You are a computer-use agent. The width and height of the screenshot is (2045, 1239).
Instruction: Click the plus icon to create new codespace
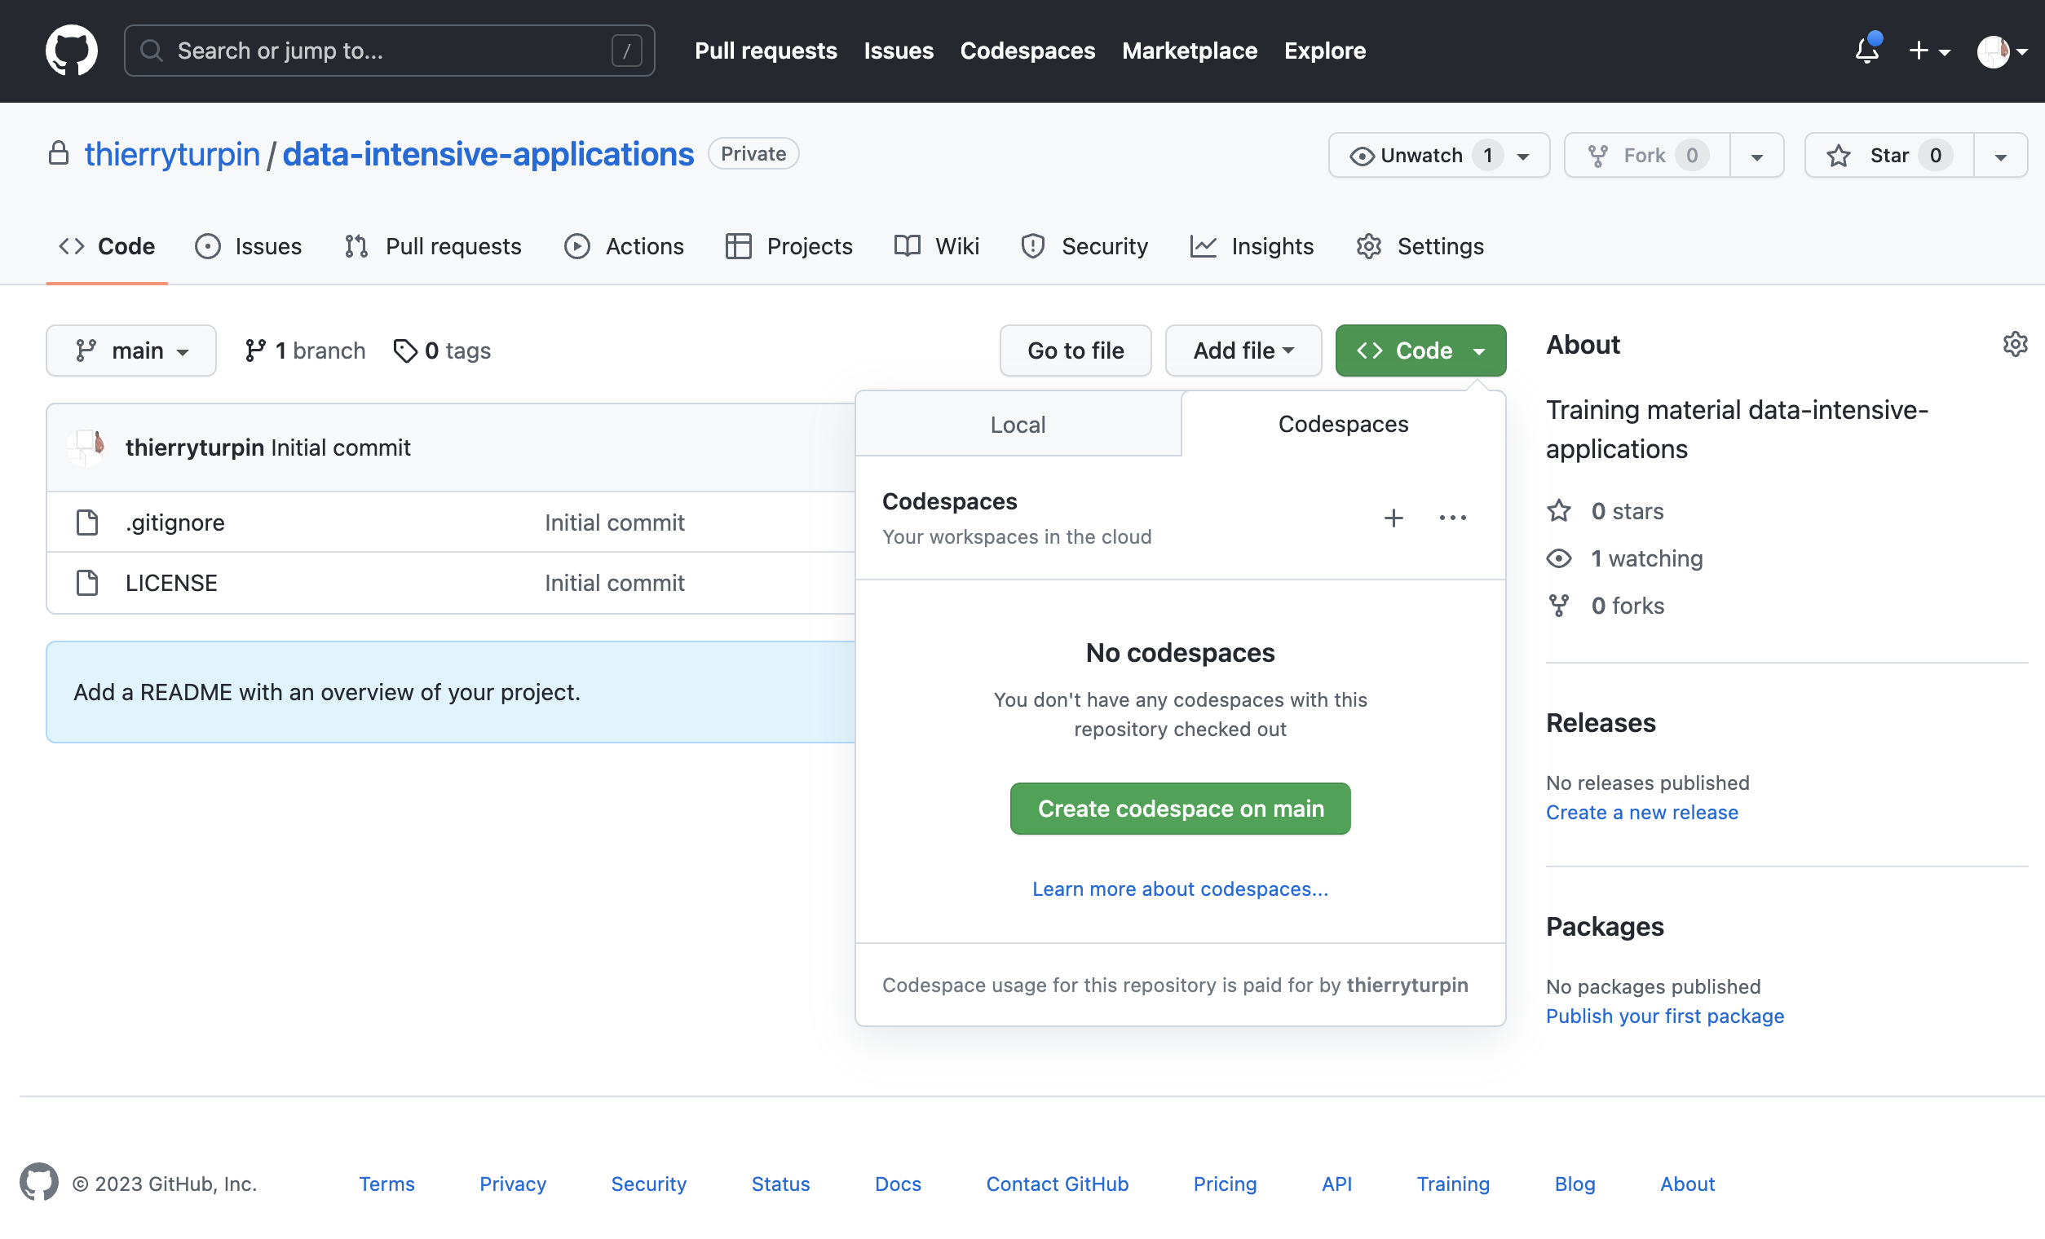point(1394,518)
